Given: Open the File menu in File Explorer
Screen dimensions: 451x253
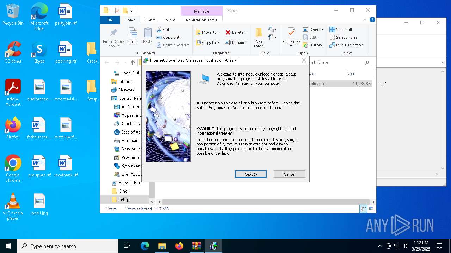Looking at the screenshot, I should pos(110,20).
